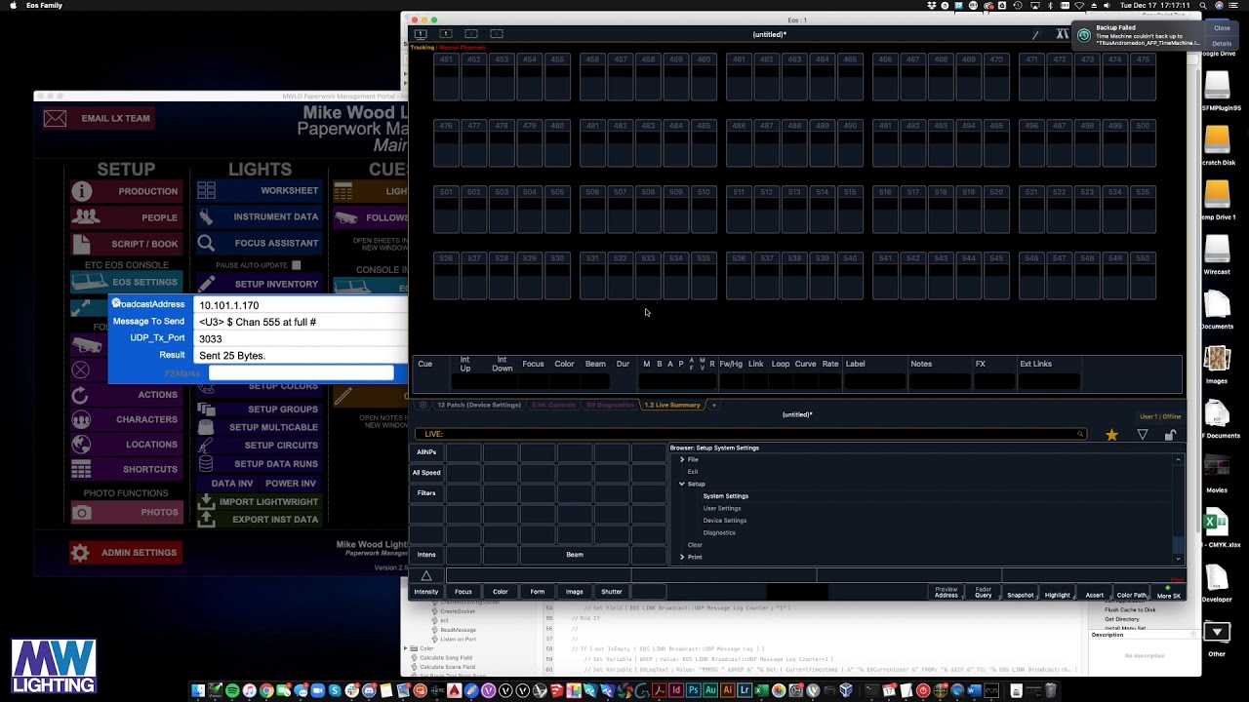Open the Production info icon button
Viewport: 1249px width, 702px height.
pyautogui.click(x=81, y=191)
